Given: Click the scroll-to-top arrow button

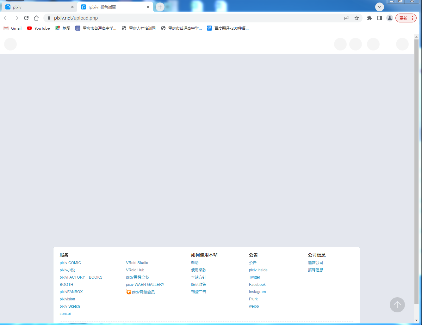Looking at the screenshot, I should (397, 305).
